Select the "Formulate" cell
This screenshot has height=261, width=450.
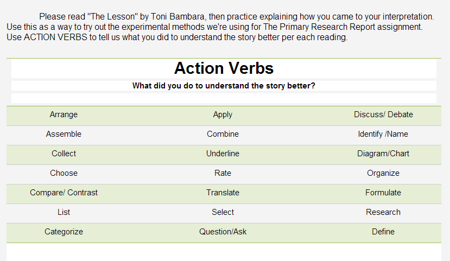point(383,193)
